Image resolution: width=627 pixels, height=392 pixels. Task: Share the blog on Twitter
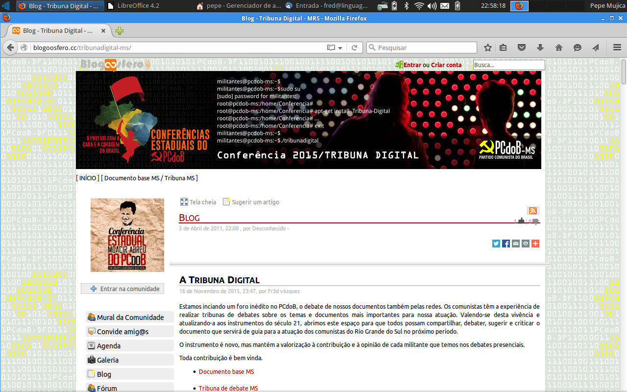(x=496, y=244)
